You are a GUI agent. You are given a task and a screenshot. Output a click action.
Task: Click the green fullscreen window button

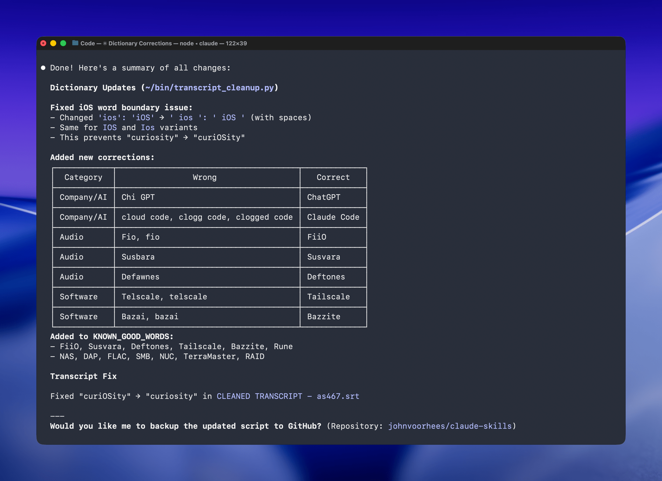63,43
